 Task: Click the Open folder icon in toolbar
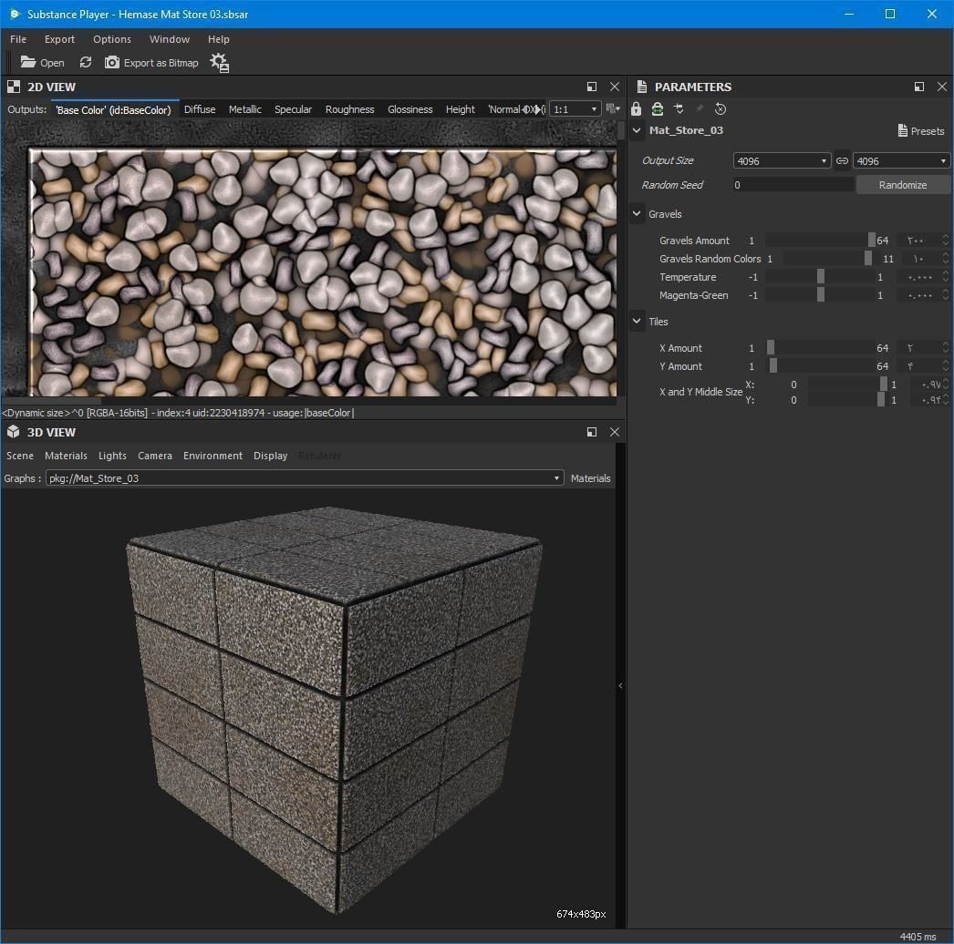tap(29, 63)
